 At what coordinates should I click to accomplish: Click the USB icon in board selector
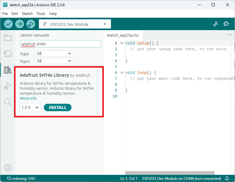coord(45,24)
